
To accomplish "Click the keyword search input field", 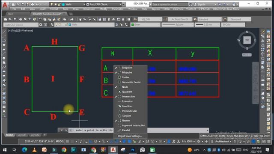I will [x=170, y=4].
